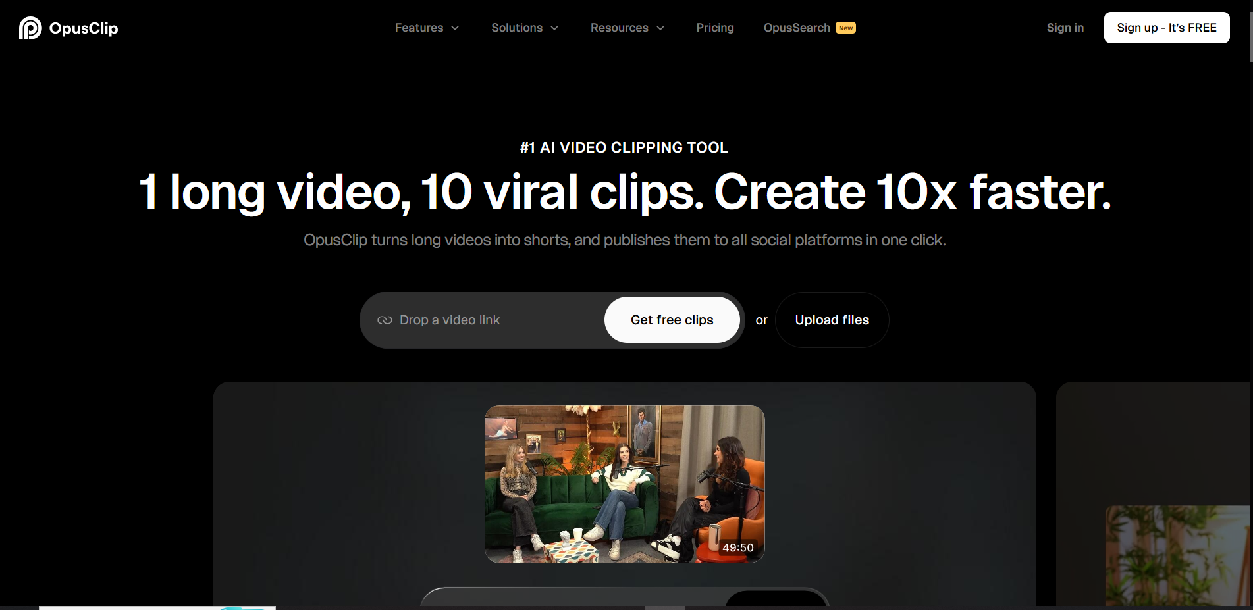Screen dimensions: 1253x610
Task: Click the OpusClip logo icon
Action: pos(30,28)
